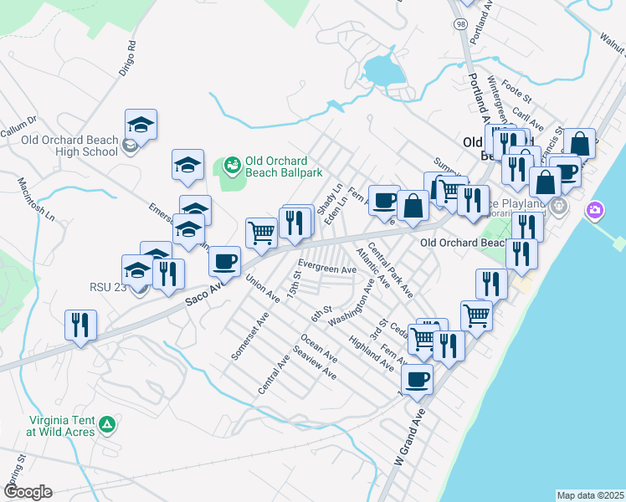
Task: Open the cafe marker on Saco Ave above Union Ave
Action: 225,264
